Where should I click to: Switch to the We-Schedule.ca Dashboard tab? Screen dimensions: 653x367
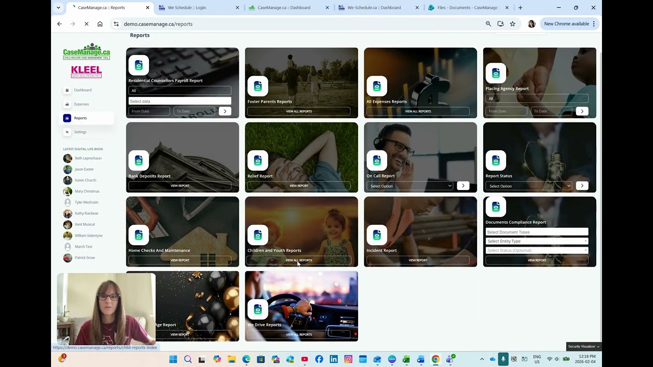[x=378, y=8]
